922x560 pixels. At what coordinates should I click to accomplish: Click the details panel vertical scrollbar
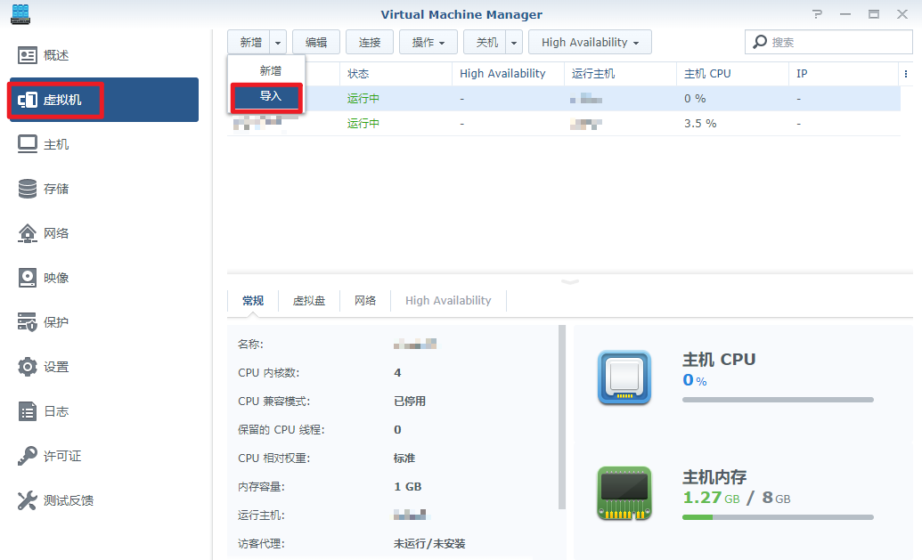[x=561, y=417]
